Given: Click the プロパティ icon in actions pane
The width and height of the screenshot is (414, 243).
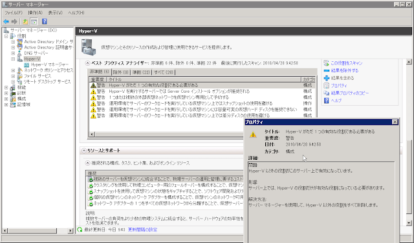Looking at the screenshot, I should point(326,86).
